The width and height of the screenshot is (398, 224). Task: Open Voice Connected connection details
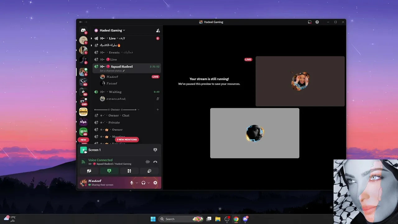[100, 160]
